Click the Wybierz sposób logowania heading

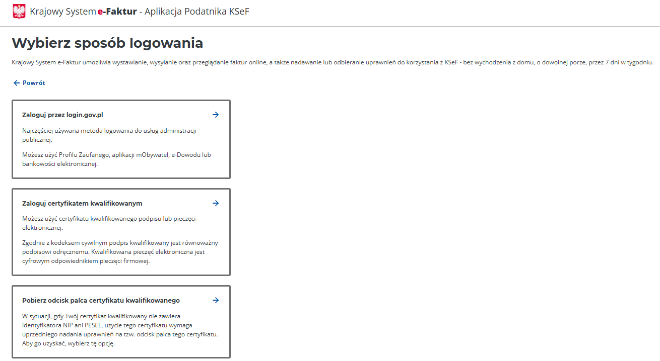click(107, 43)
